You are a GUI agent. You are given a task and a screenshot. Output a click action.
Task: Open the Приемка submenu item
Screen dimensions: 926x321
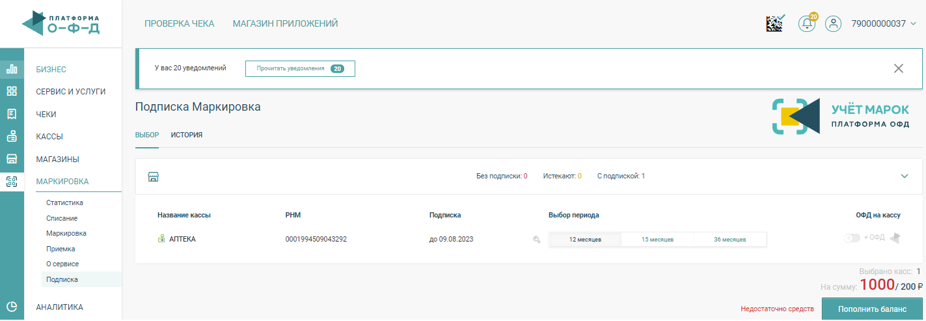[x=61, y=249]
